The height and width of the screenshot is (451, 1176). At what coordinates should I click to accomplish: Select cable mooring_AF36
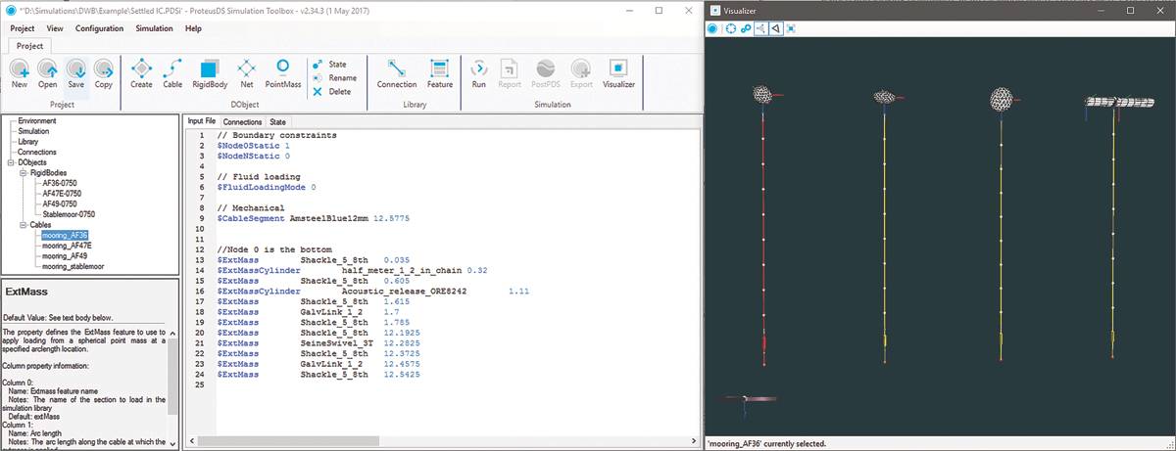tap(66, 235)
